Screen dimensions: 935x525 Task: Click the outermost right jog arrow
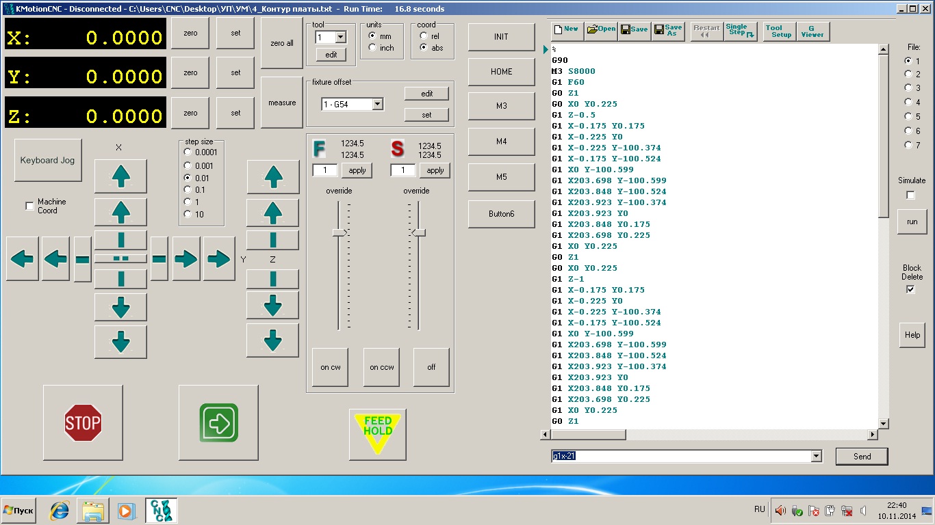click(x=219, y=258)
